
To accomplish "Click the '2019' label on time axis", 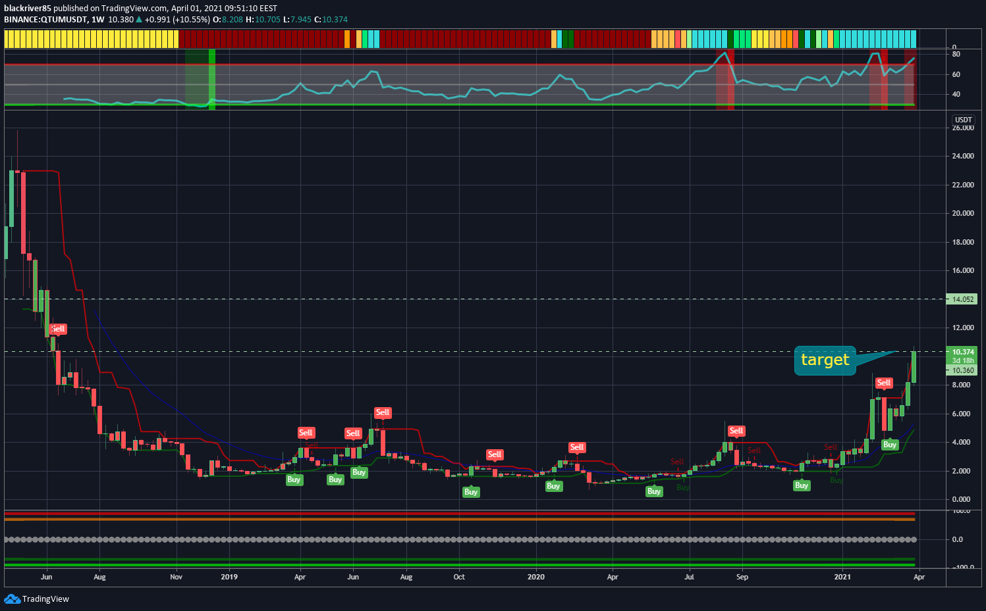I will pos(229,577).
